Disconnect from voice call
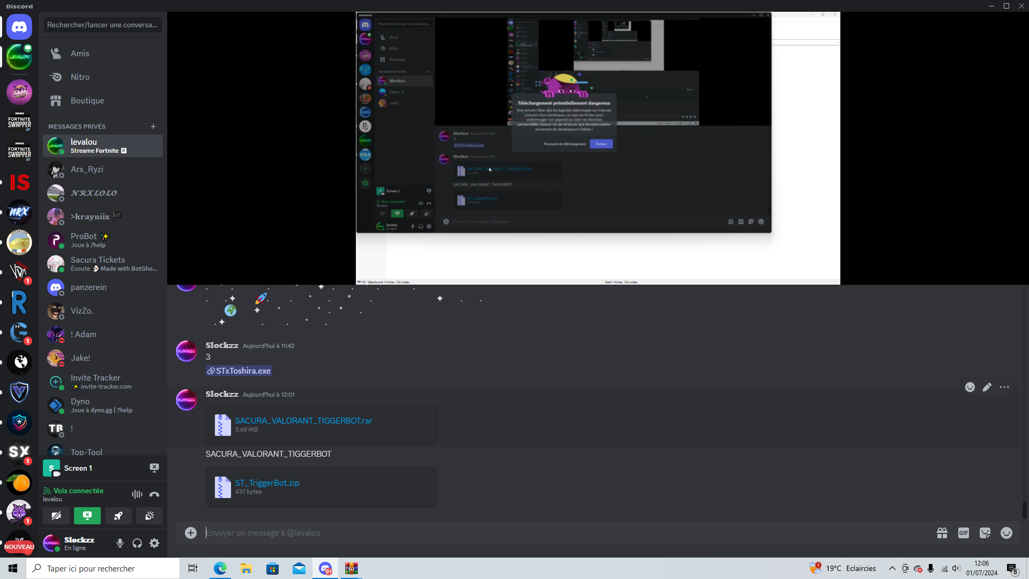The image size is (1029, 579). click(154, 494)
